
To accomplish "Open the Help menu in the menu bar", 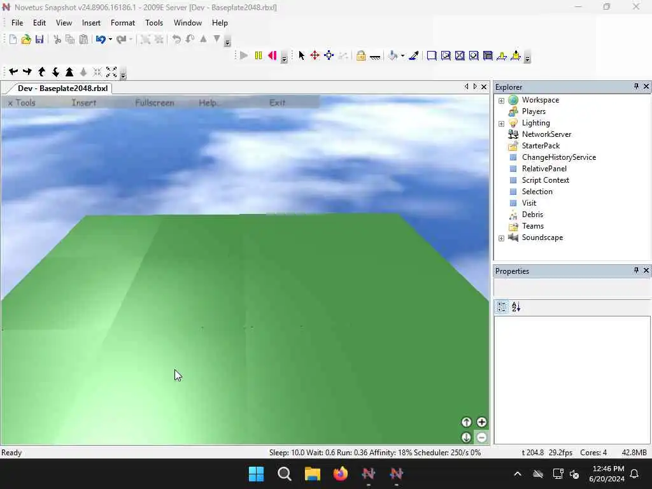I will pyautogui.click(x=220, y=23).
